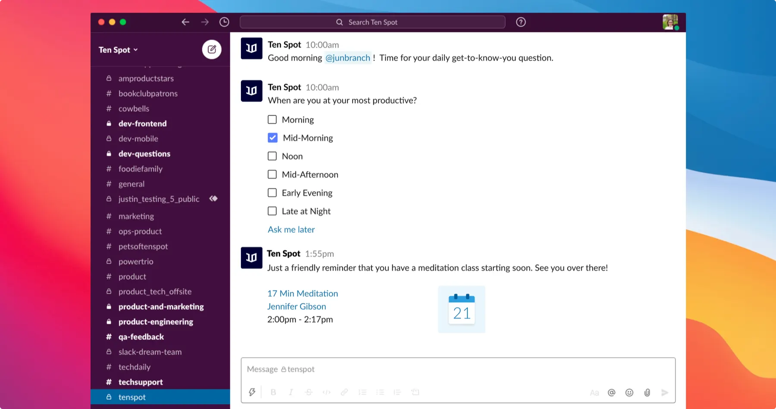Check the Late at Night option

point(272,211)
